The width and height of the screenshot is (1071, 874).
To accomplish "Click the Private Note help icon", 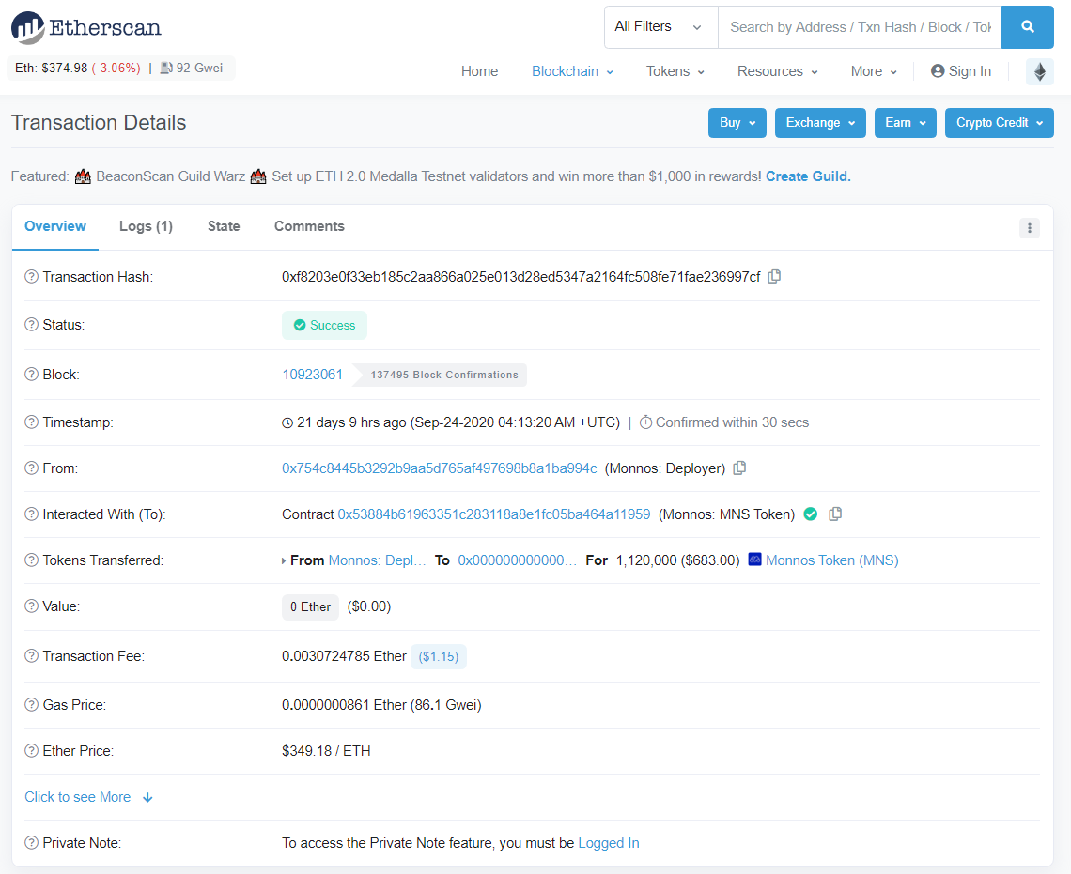I will (31, 843).
